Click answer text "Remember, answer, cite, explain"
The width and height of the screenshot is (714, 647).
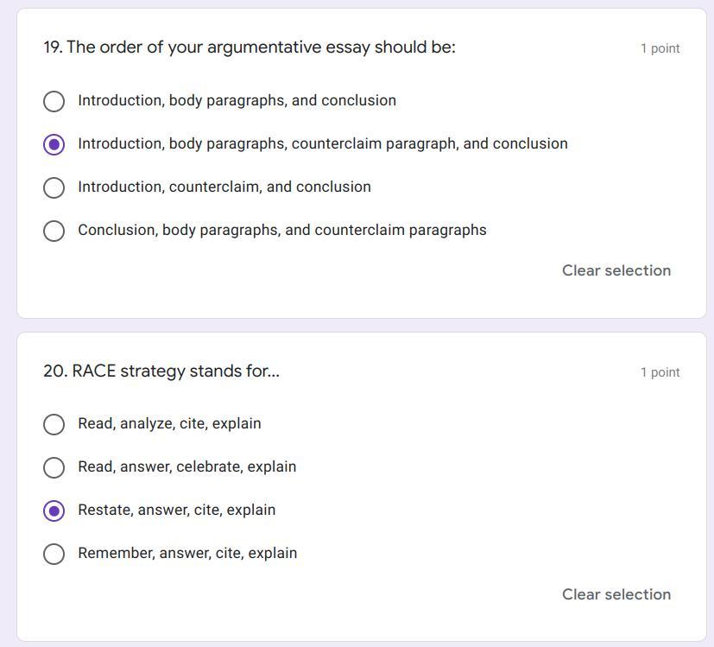(x=187, y=553)
